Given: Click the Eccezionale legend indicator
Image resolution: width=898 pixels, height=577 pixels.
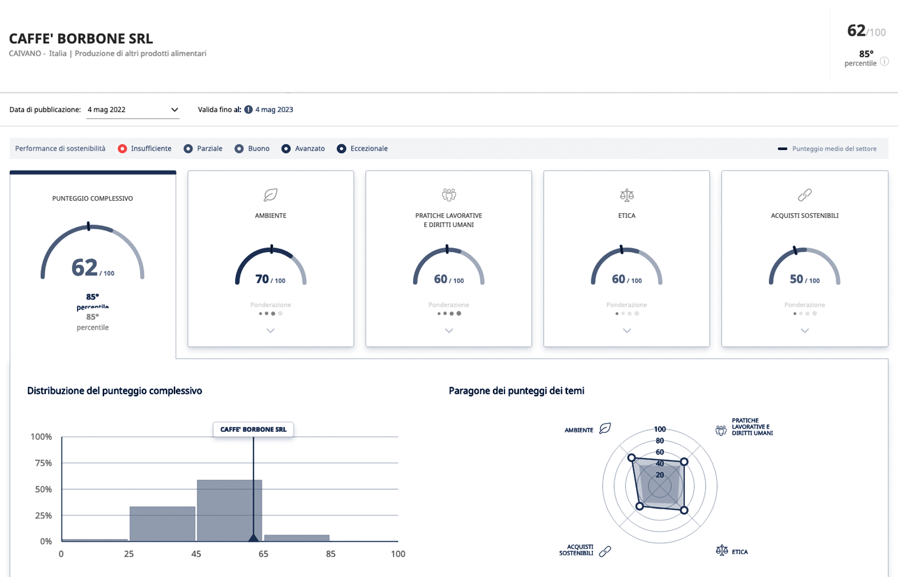Looking at the screenshot, I should click(342, 149).
